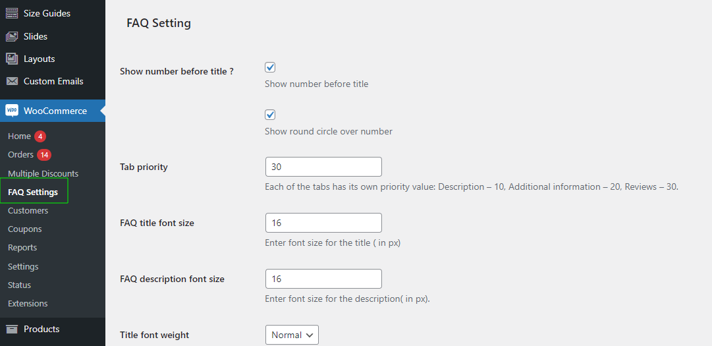This screenshot has width=712, height=346.
Task: Click the WooCommerce logo icon
Action: click(x=12, y=111)
